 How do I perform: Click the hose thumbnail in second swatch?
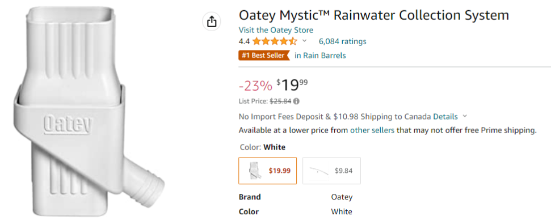coord(318,171)
